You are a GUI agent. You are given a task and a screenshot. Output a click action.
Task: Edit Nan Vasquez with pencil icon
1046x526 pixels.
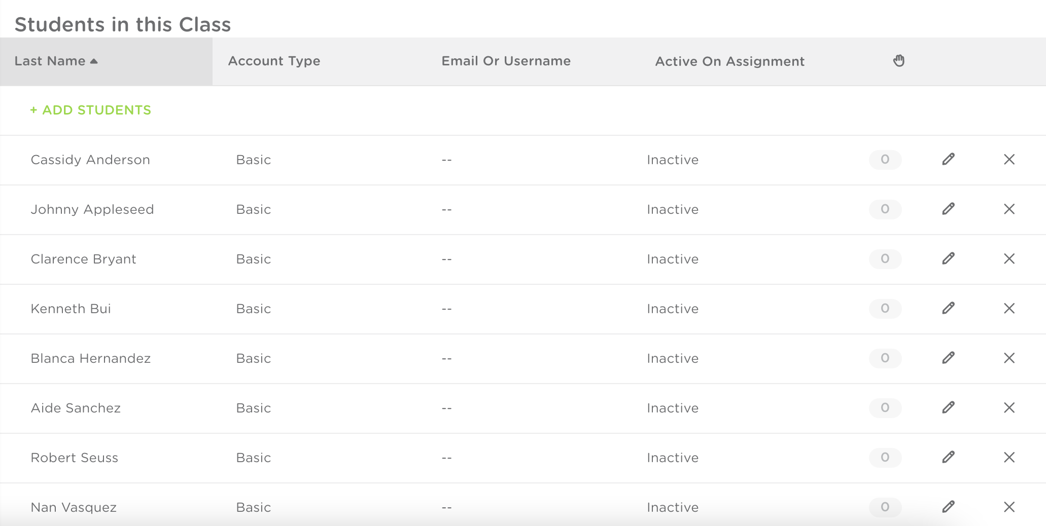(948, 507)
